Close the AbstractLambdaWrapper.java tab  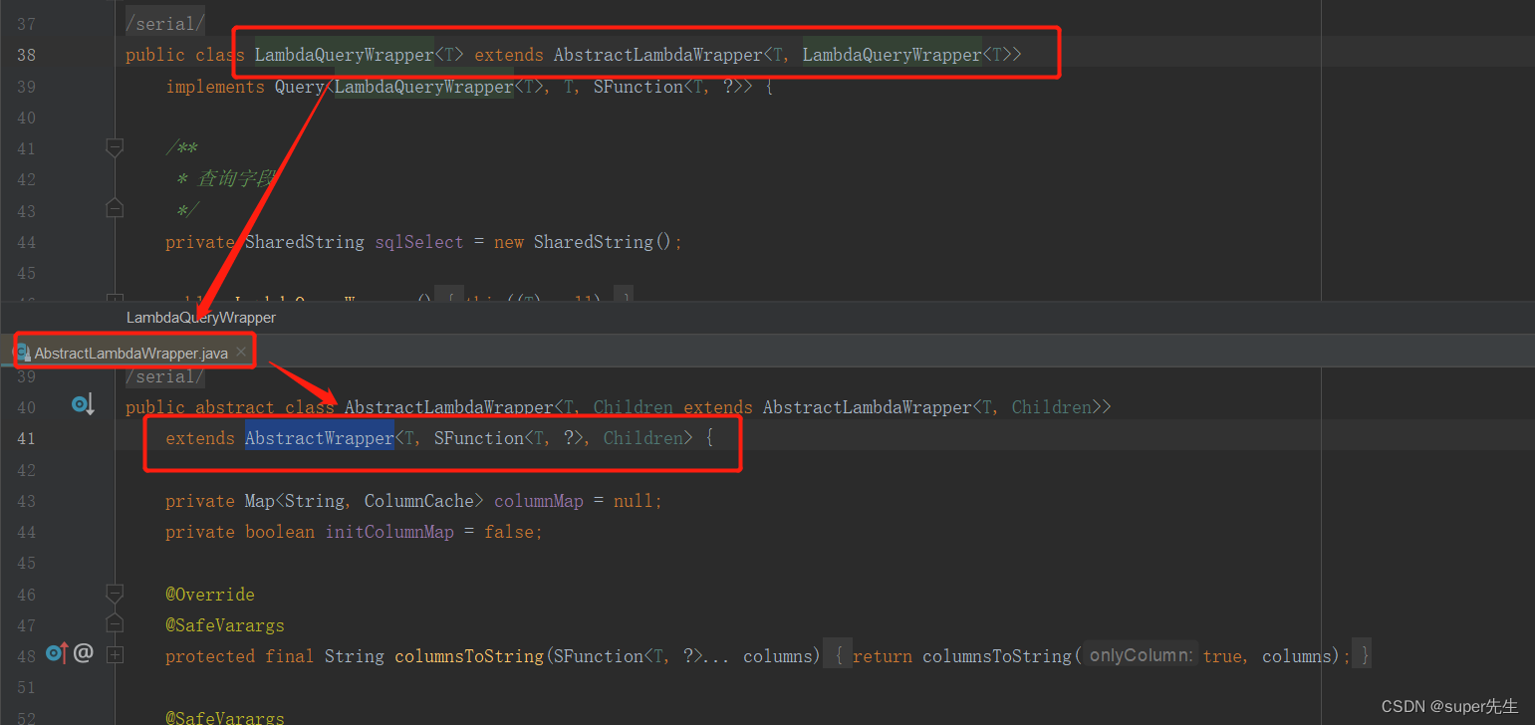[241, 353]
